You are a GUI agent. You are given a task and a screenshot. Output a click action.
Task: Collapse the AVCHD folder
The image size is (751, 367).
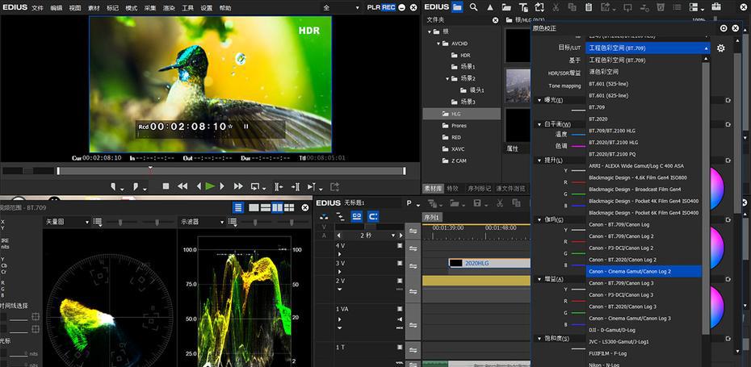[438, 44]
